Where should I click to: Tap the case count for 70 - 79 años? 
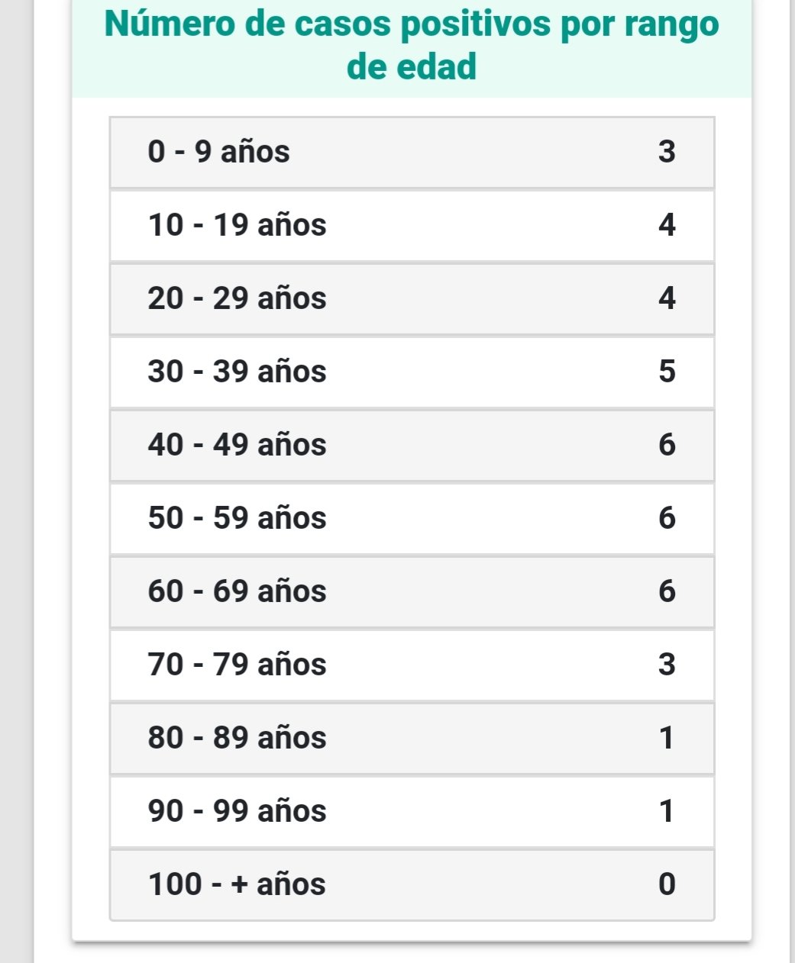click(x=667, y=665)
